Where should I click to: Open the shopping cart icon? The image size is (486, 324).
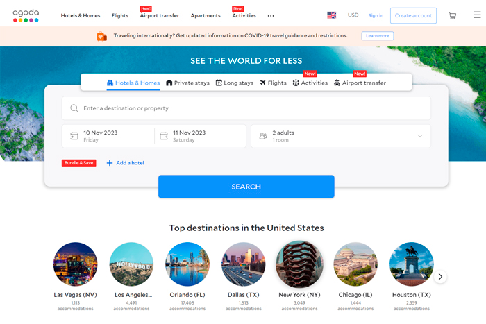coord(452,15)
